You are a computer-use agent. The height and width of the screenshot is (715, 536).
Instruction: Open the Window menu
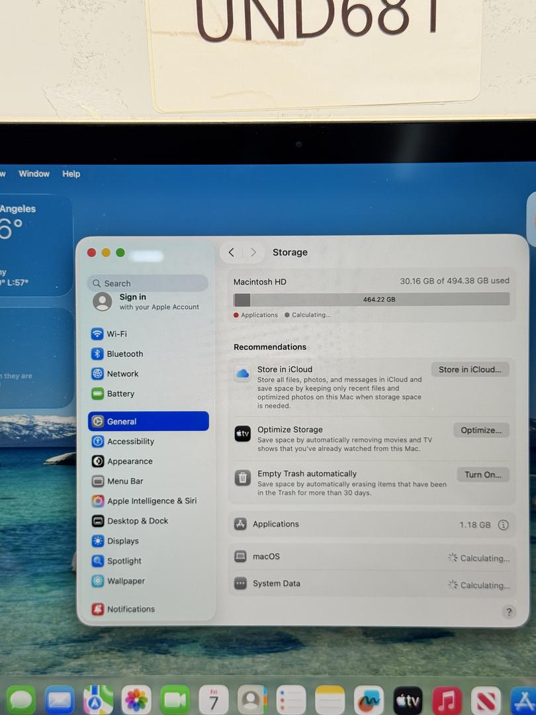tap(34, 173)
